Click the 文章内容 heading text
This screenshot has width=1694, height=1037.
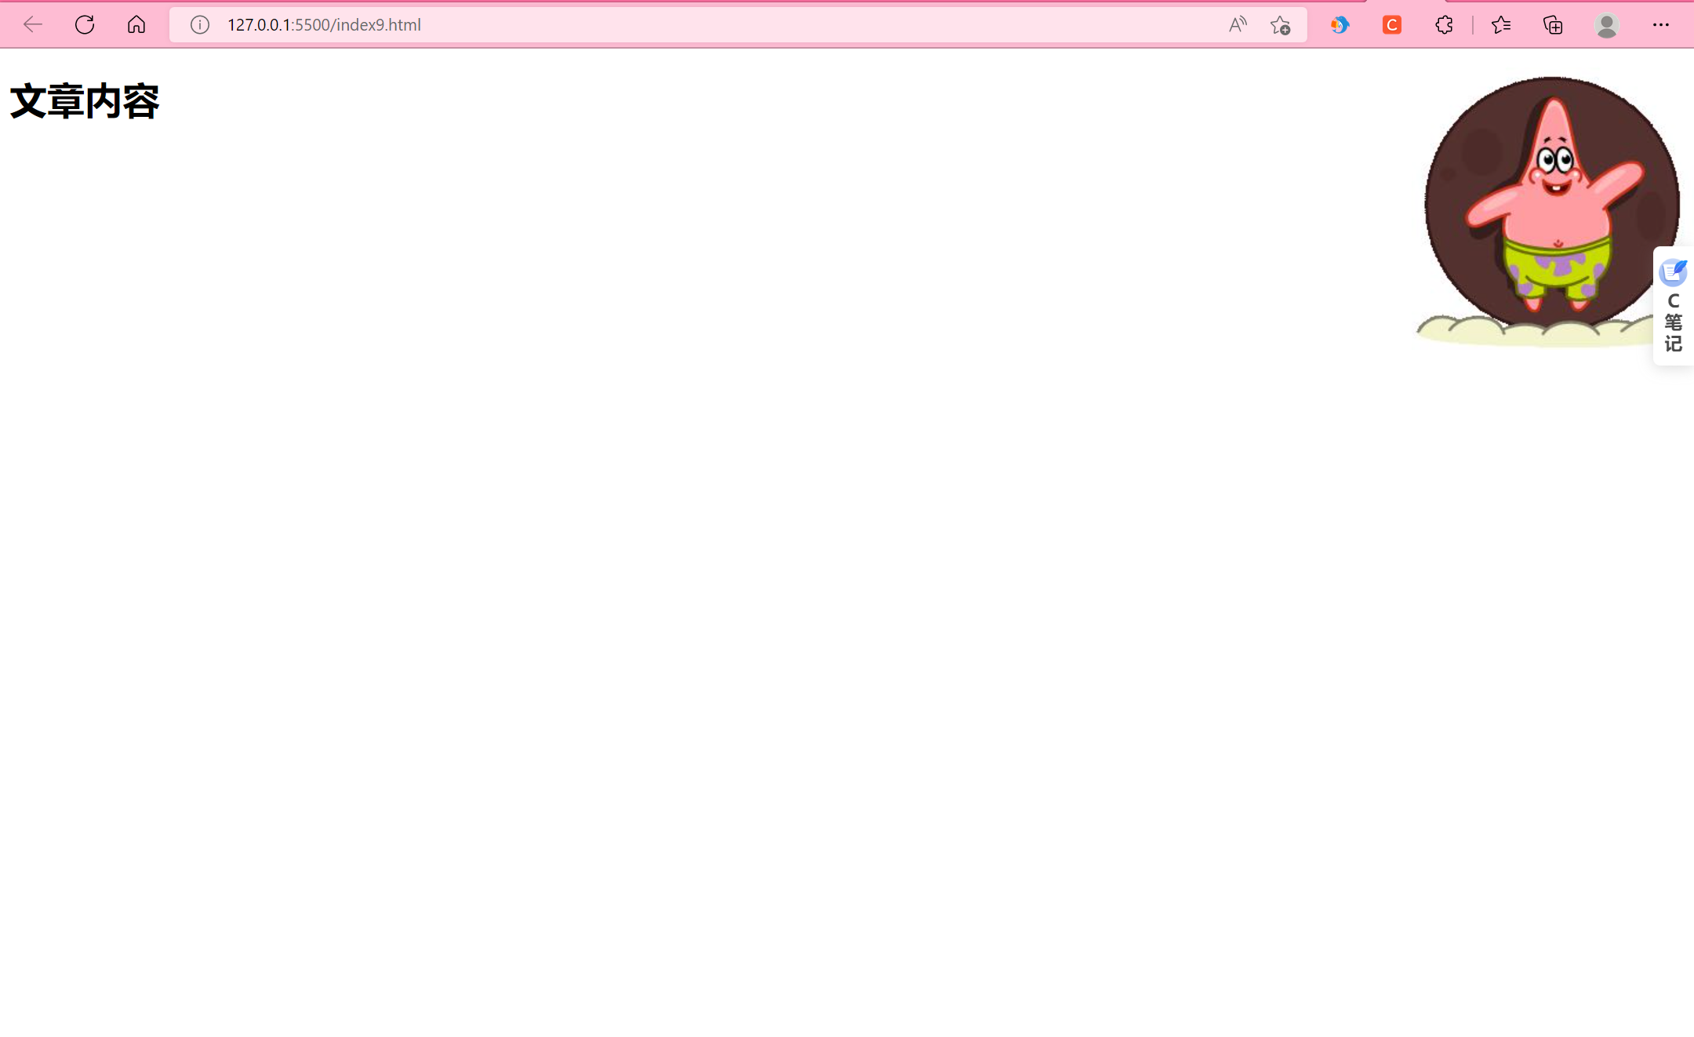pyautogui.click(x=85, y=102)
